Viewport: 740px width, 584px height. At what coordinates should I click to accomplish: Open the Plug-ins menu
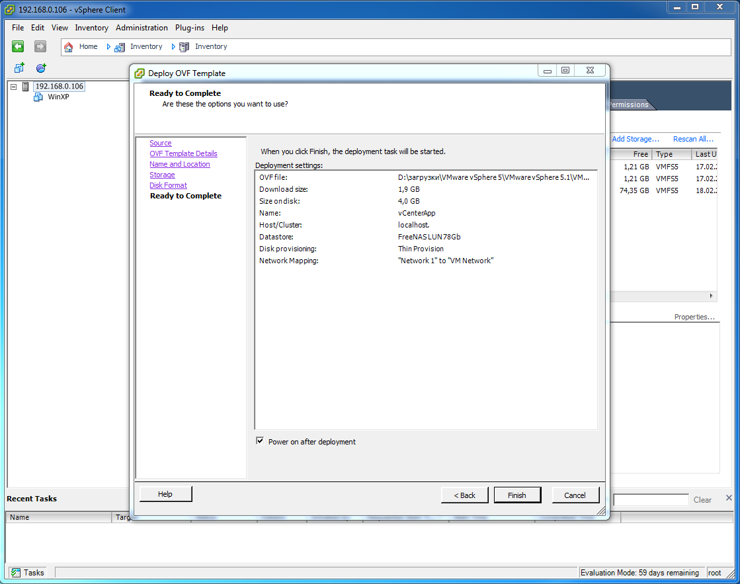(190, 28)
